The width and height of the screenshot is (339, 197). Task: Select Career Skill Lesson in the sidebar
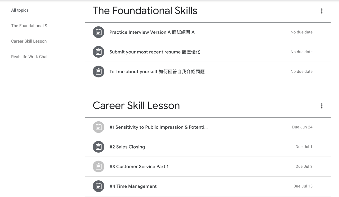29,41
